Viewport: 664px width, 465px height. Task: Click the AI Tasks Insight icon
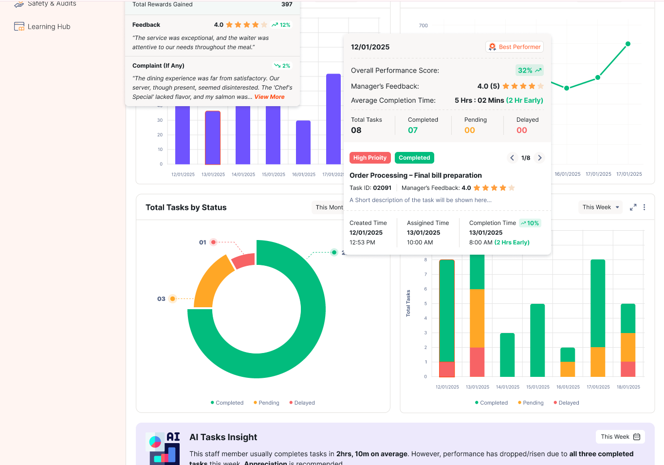point(163,447)
